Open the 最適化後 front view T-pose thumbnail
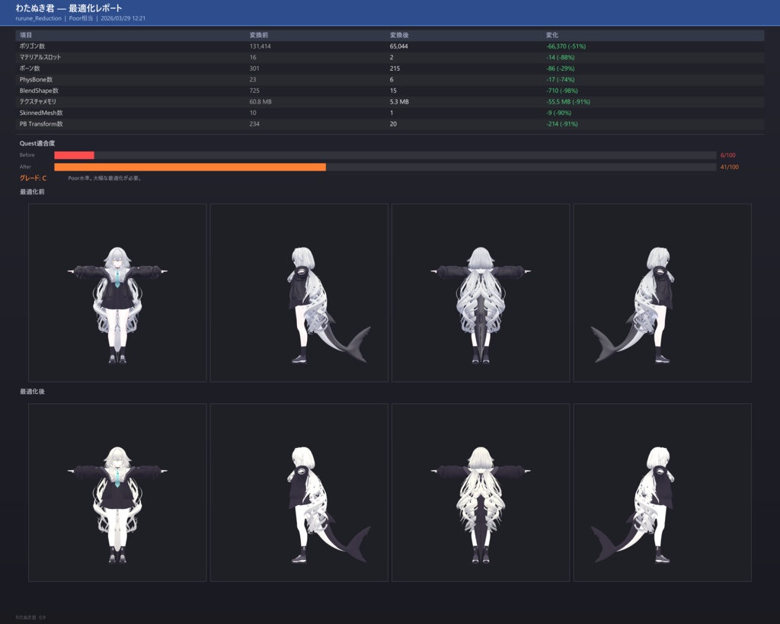The image size is (780, 624). 117,493
